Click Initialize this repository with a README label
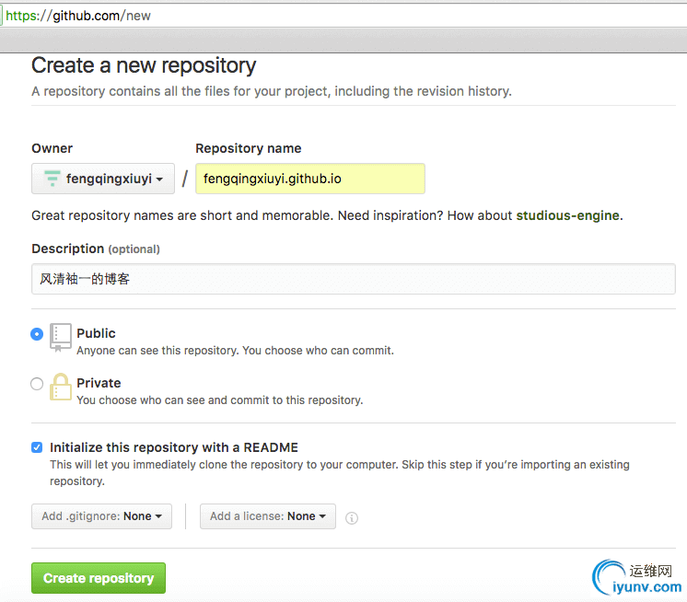This screenshot has height=602, width=687. (174, 447)
